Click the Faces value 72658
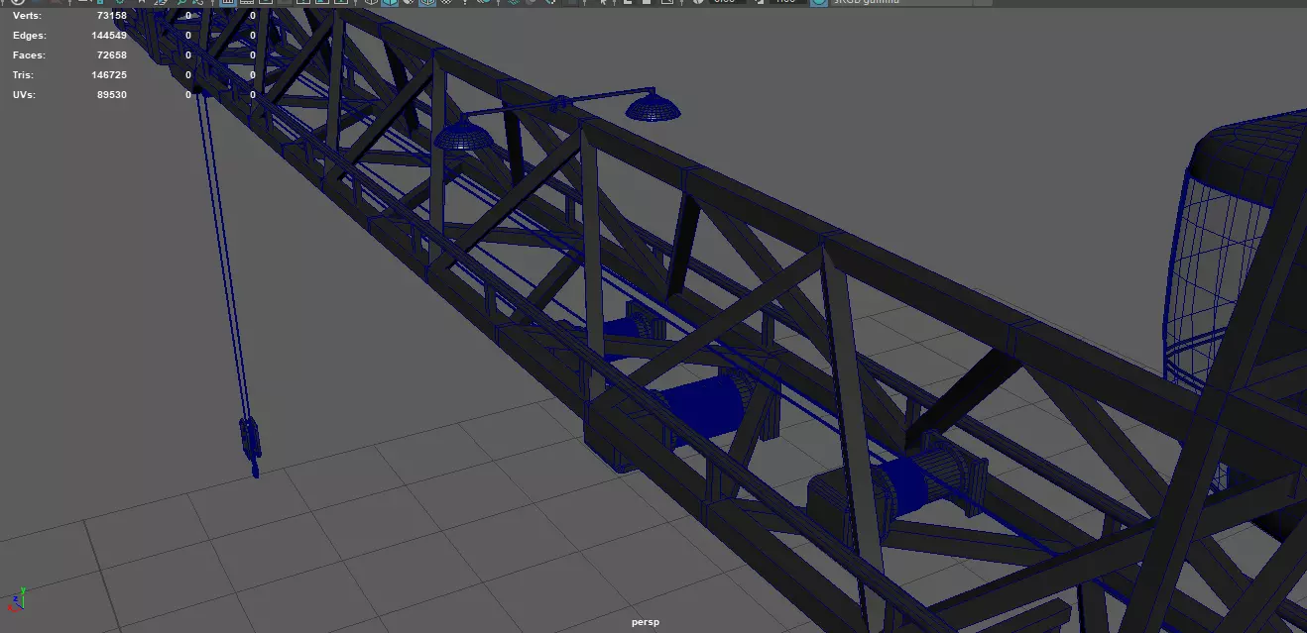This screenshot has height=633, width=1307. [111, 55]
